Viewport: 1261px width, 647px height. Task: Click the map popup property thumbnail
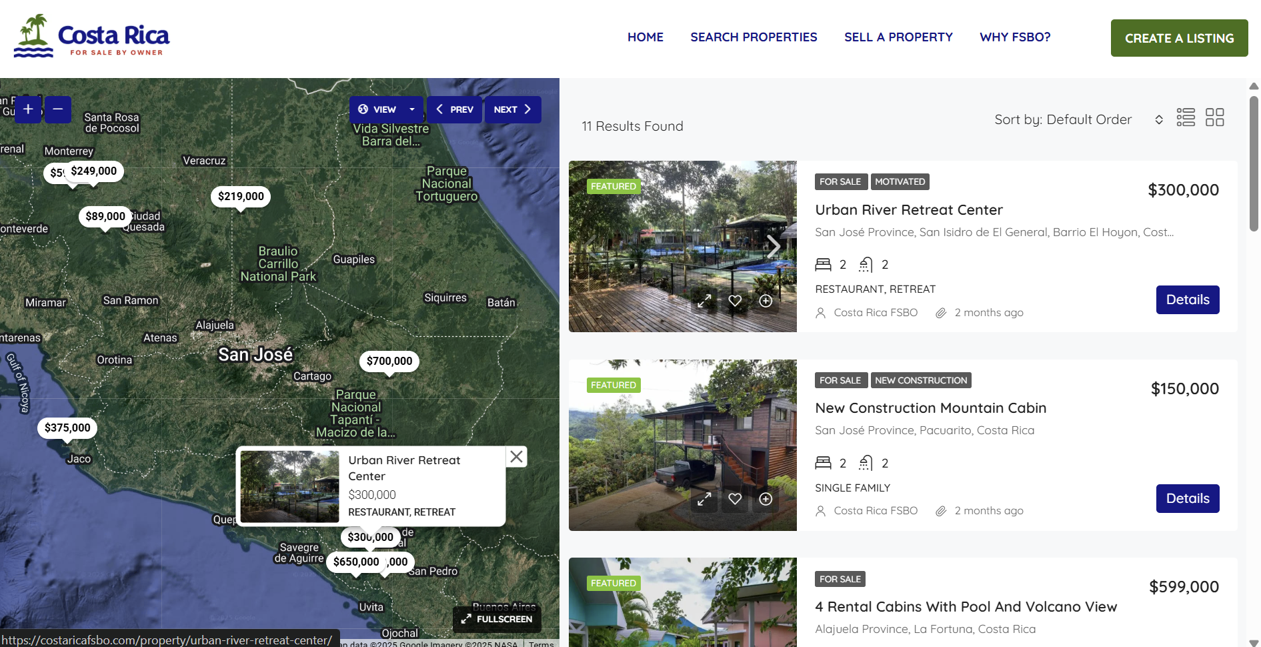click(x=289, y=486)
